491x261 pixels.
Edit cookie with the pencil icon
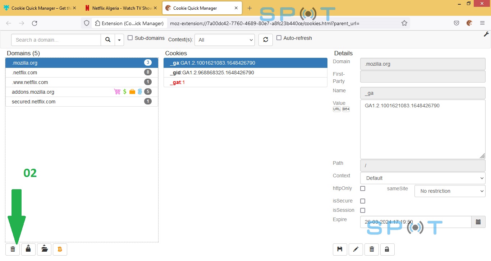(356, 249)
